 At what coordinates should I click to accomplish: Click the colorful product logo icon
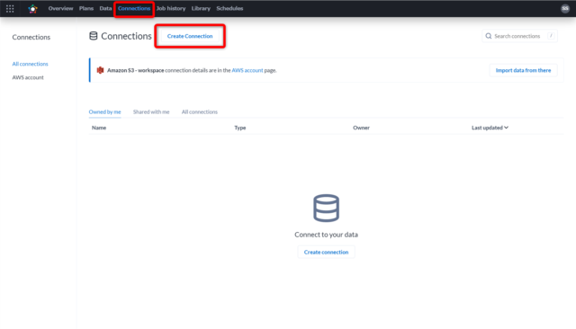point(33,8)
